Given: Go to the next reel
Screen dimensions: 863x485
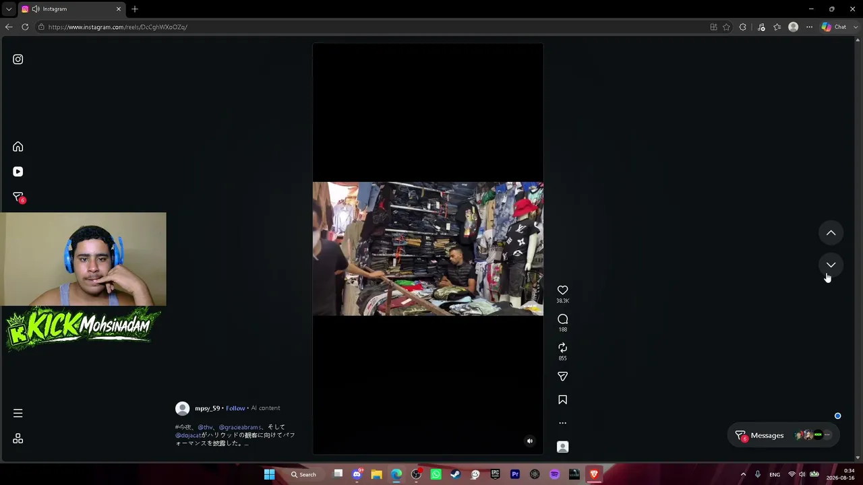Looking at the screenshot, I should pyautogui.click(x=831, y=265).
